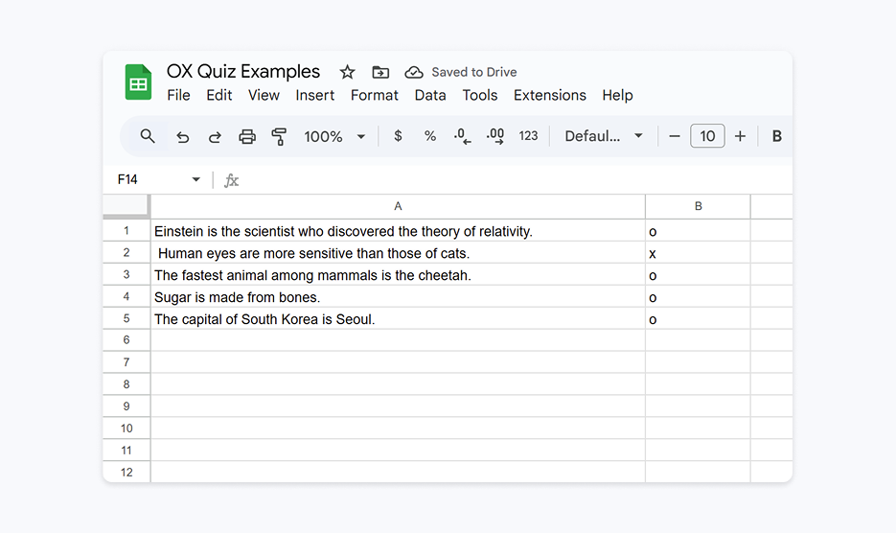Print the spreadsheet using the printer icon
Screen dimensions: 896x533
click(x=247, y=136)
